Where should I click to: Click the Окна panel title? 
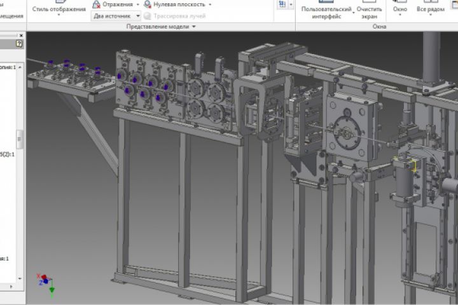tap(379, 27)
